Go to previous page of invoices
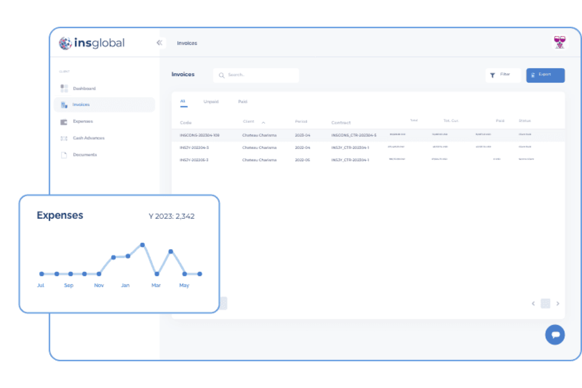 (x=533, y=303)
